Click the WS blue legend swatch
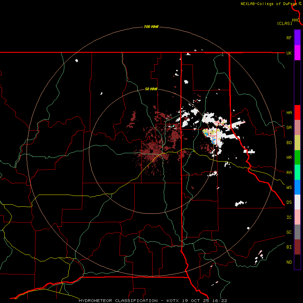 pyautogui.click(x=297, y=187)
